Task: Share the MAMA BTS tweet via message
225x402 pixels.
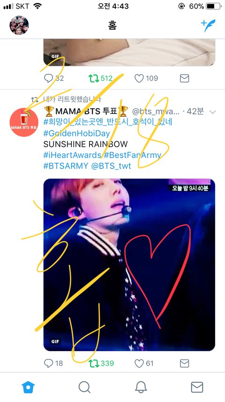Action: [x=184, y=363]
